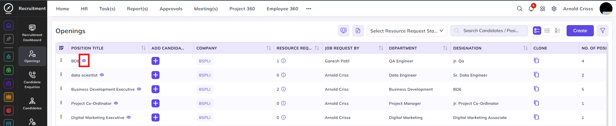Select Openings in sidebar

click(32, 56)
